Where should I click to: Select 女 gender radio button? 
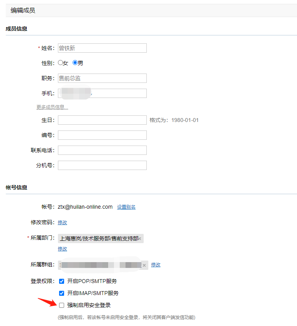[x=60, y=62]
